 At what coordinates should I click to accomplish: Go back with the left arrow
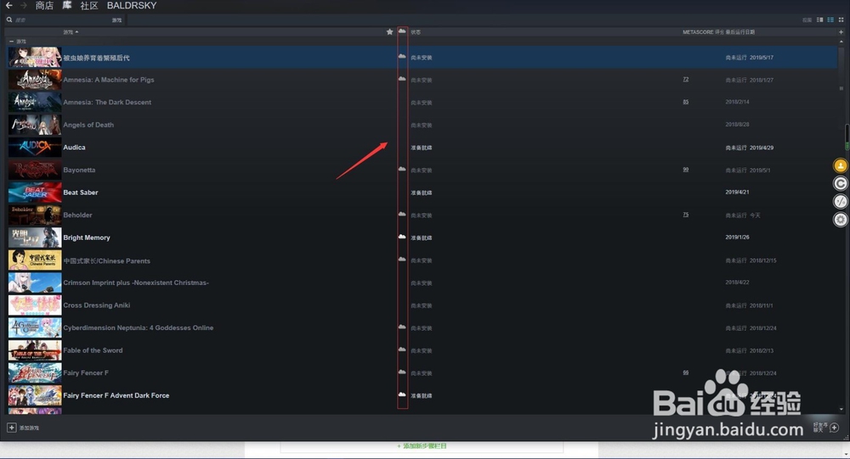pos(8,5)
